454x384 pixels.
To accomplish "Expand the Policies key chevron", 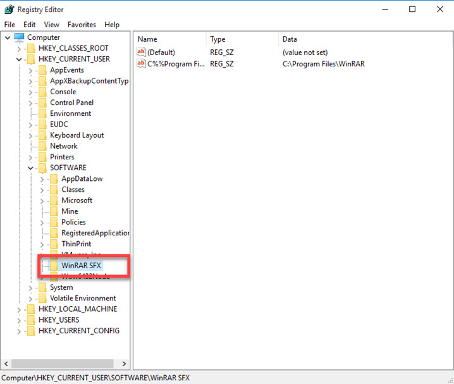I will 42,223.
